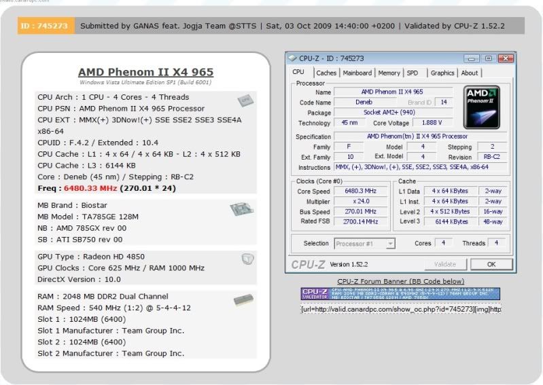Open the Mainboard tab
The image size is (543, 385).
point(357,73)
